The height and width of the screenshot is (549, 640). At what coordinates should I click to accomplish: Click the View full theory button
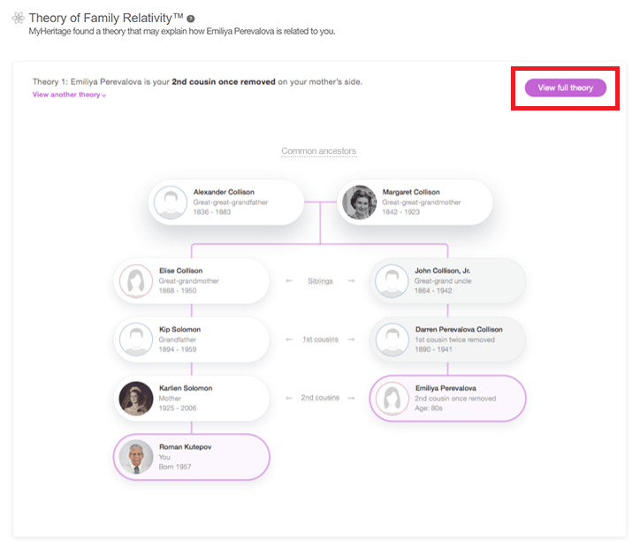pos(566,88)
